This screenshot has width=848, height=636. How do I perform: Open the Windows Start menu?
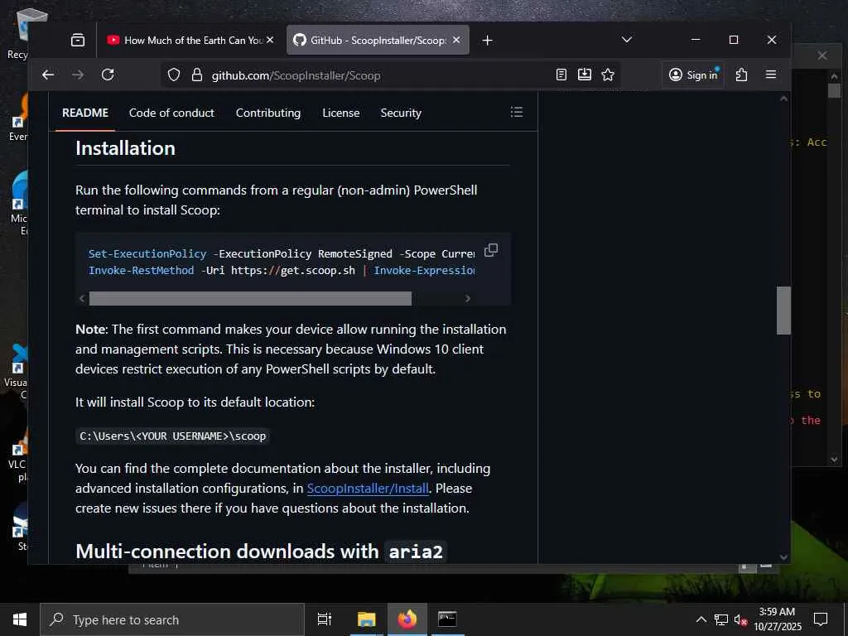coord(20,619)
